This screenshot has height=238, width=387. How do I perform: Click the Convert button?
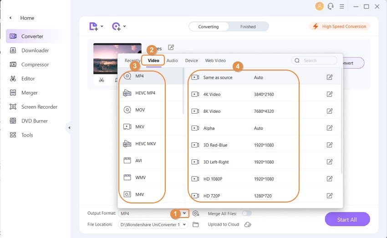(353, 63)
